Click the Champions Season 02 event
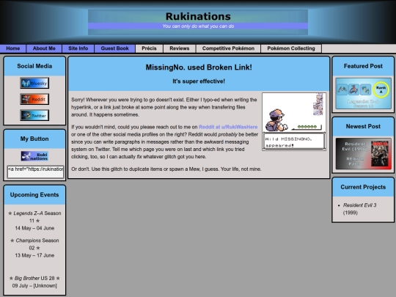396x297 pixels. click(x=34, y=244)
